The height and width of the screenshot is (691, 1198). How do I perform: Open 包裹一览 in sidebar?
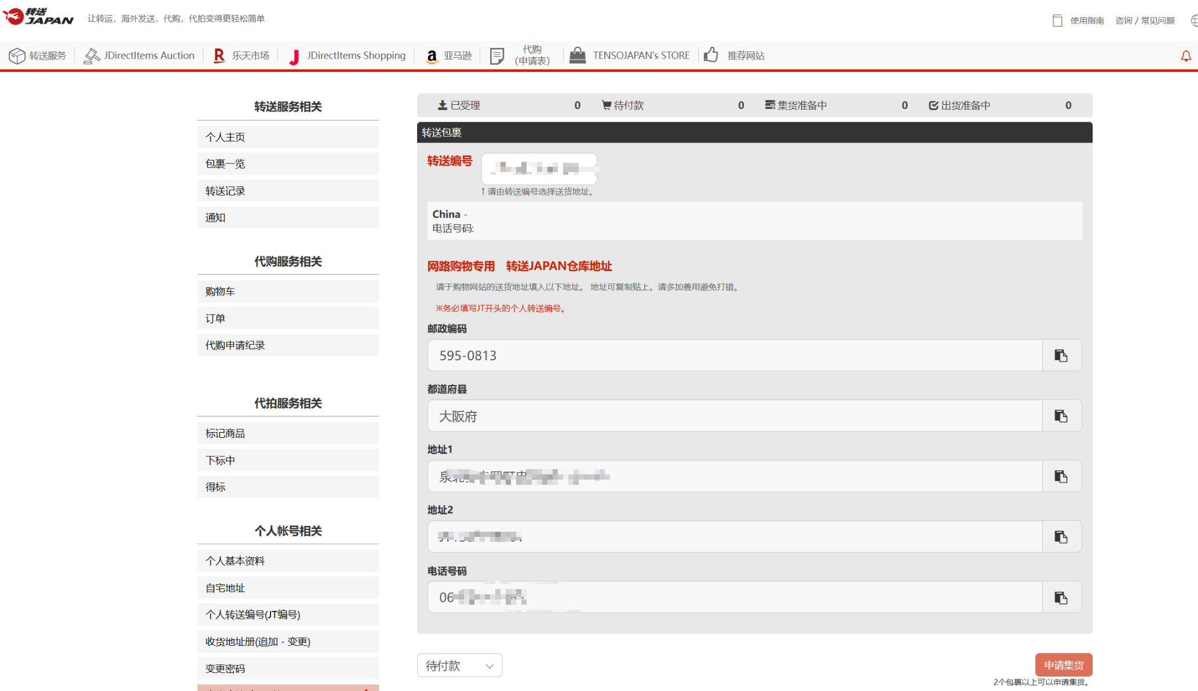288,164
